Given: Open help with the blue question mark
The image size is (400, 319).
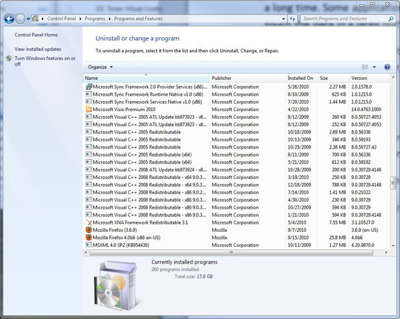Looking at the screenshot, I should [387, 67].
